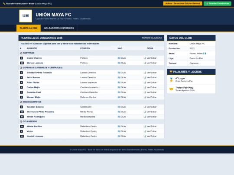This screenshot has width=234, height=175.
Task: Click the Carrilero Izquierdo position text
Action: pyautogui.click(x=89, y=87)
